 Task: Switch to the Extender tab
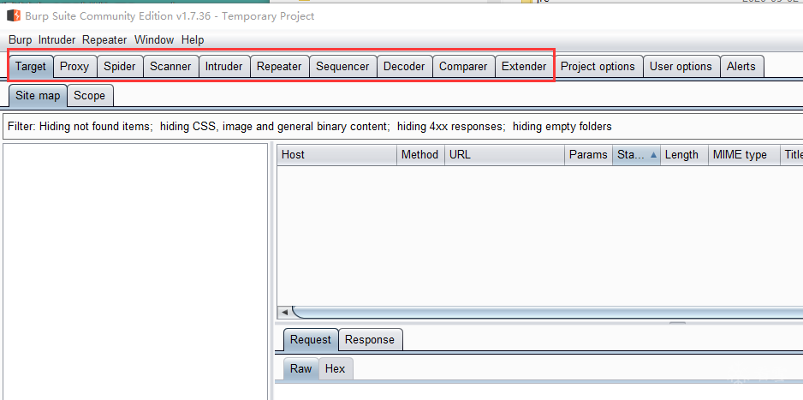point(524,67)
